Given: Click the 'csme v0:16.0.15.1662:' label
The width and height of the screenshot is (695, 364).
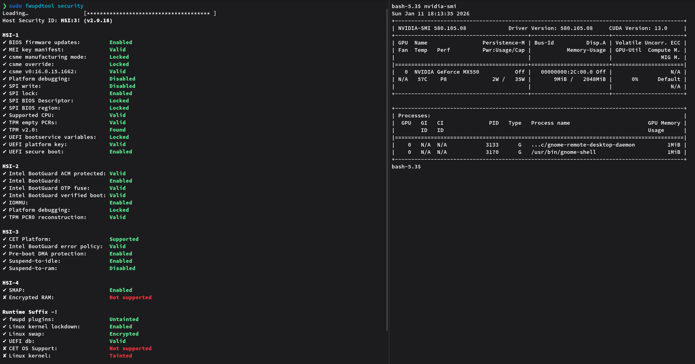Looking at the screenshot, I should click(43, 72).
